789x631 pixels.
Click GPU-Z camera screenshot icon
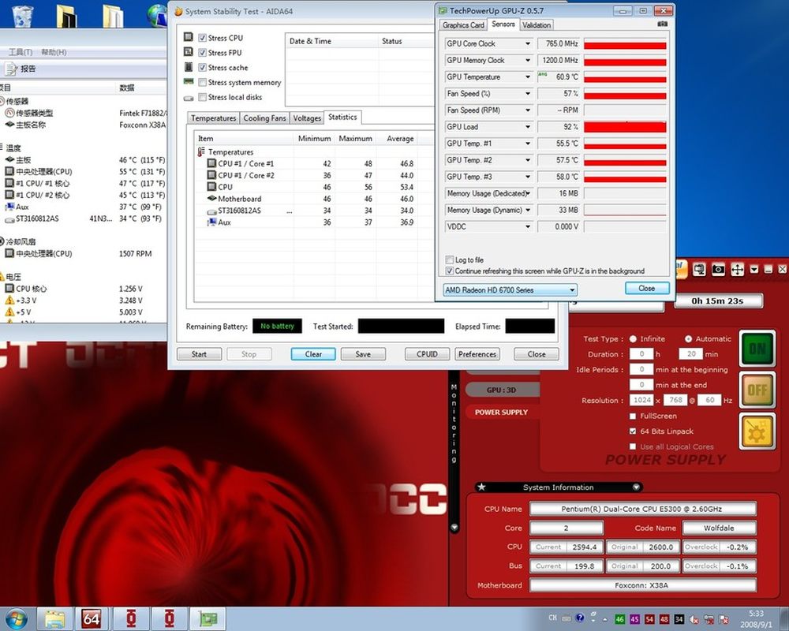pos(662,24)
